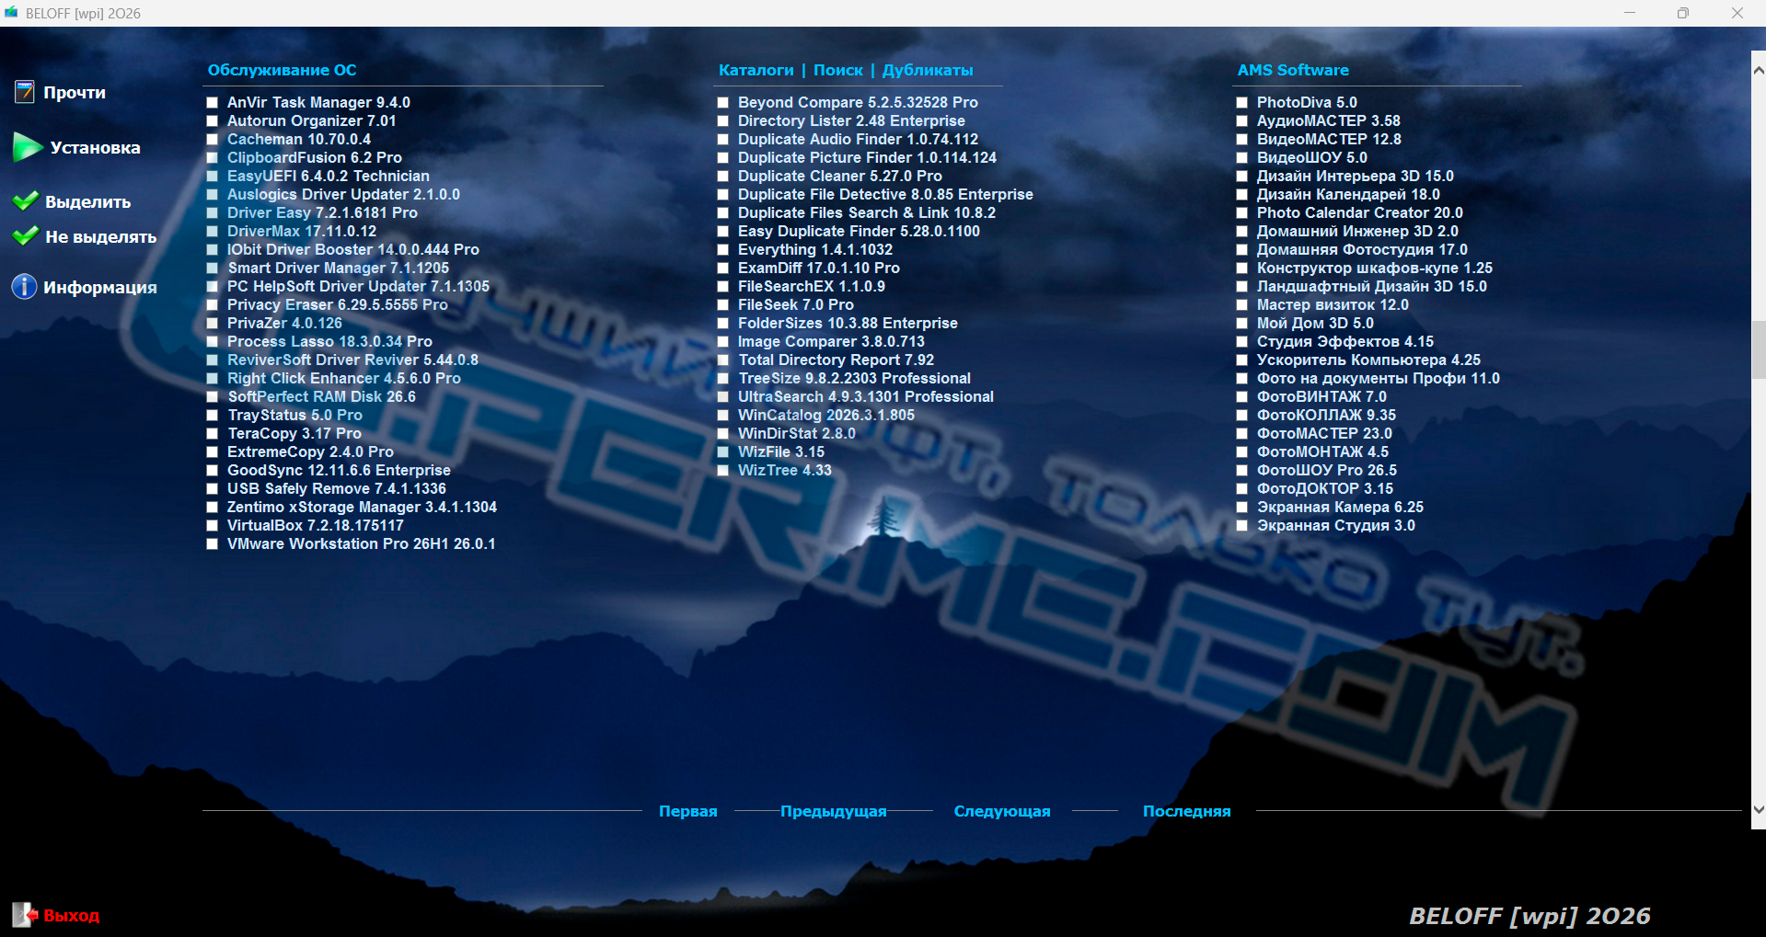Select the Duplicate Cleaner 5.27.0 Pro entry
This screenshot has width=1766, height=937.
tap(839, 177)
